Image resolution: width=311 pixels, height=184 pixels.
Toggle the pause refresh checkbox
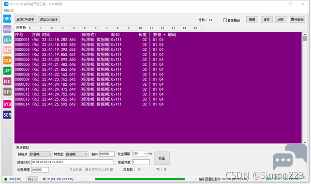pyautogui.click(x=225, y=20)
